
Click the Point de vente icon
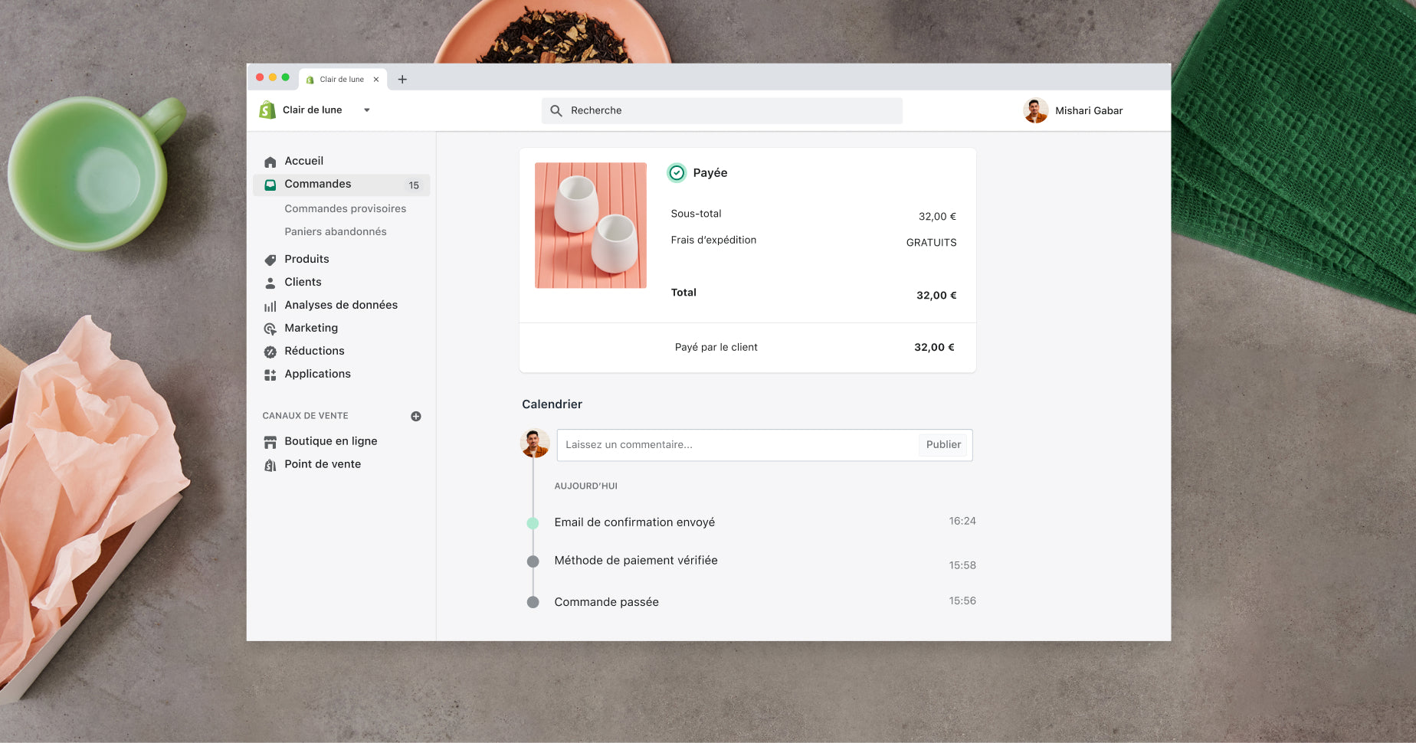tap(270, 464)
